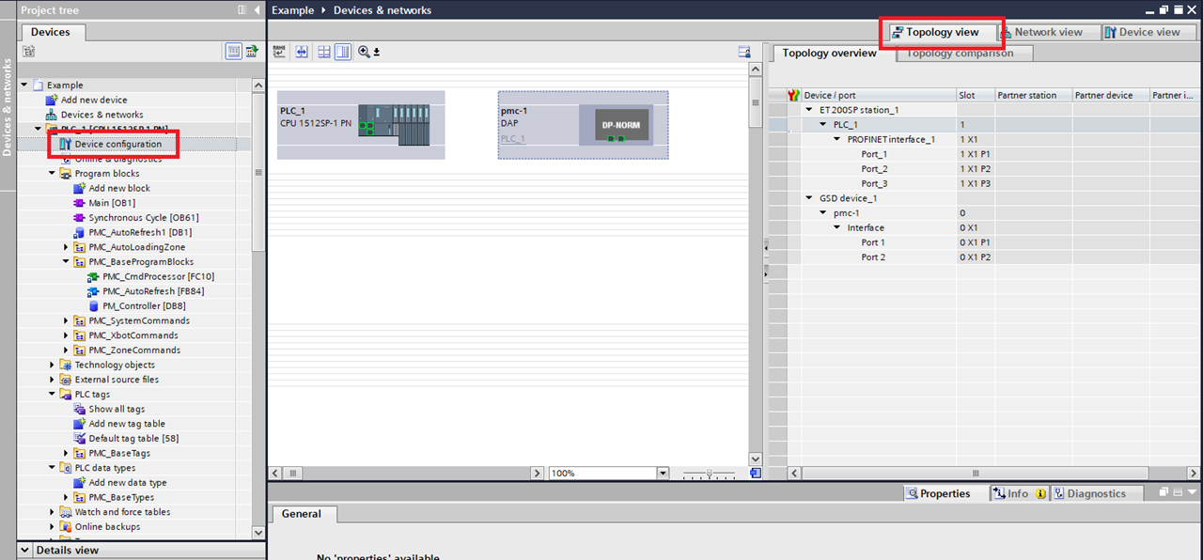Screen dimensions: 1203x560
Task: Click Add new device in the project tree
Action: pos(92,100)
